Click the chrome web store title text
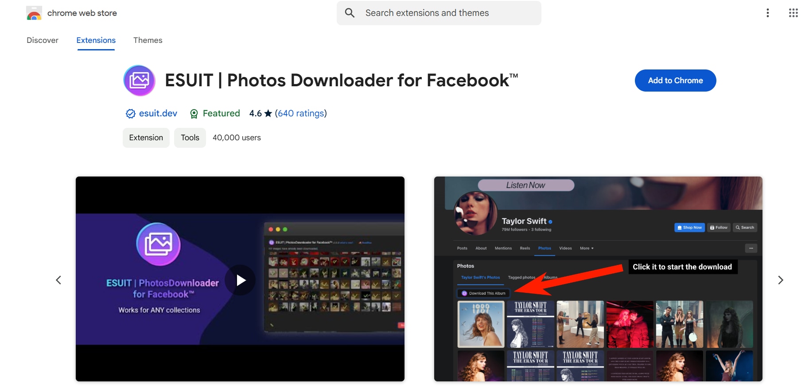 pos(82,13)
